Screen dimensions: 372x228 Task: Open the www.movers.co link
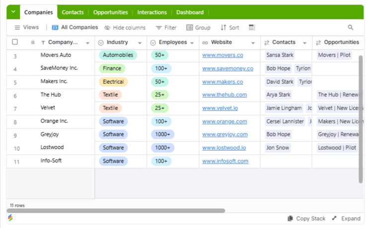click(223, 55)
